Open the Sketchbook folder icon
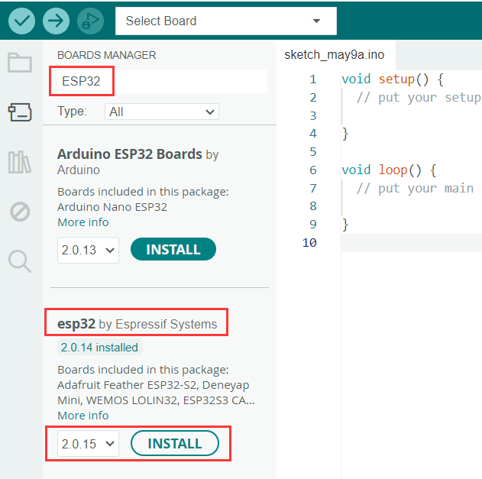 [x=20, y=63]
